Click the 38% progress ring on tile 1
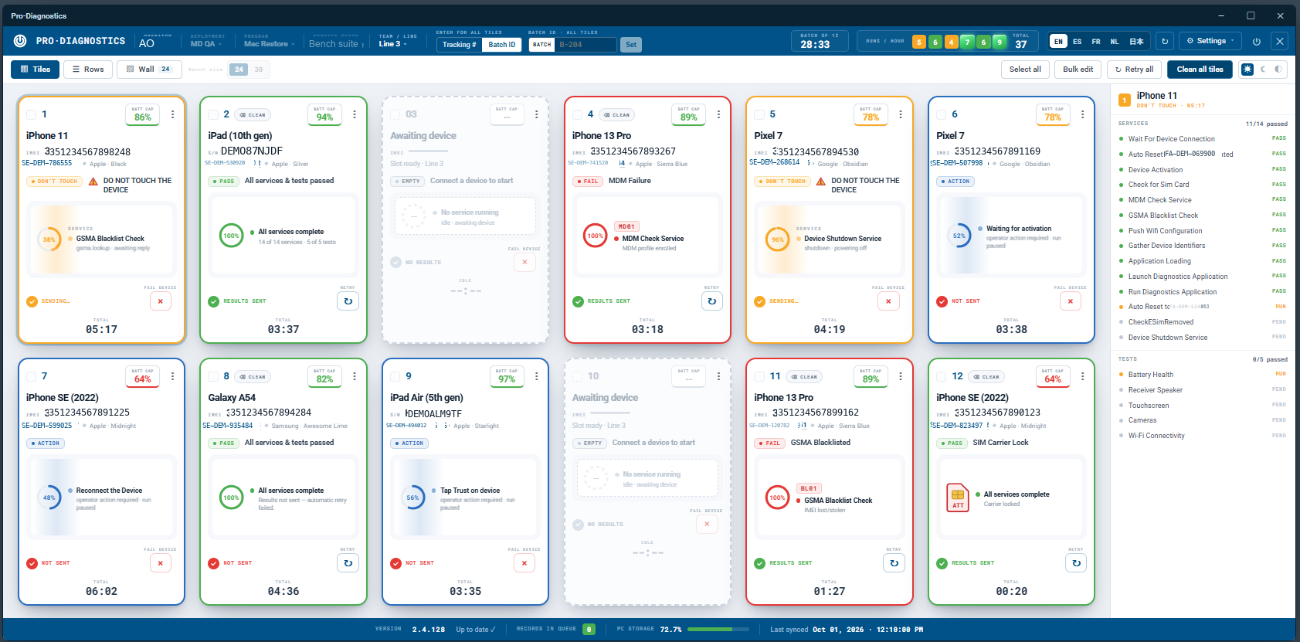This screenshot has height=642, width=1300. point(49,239)
